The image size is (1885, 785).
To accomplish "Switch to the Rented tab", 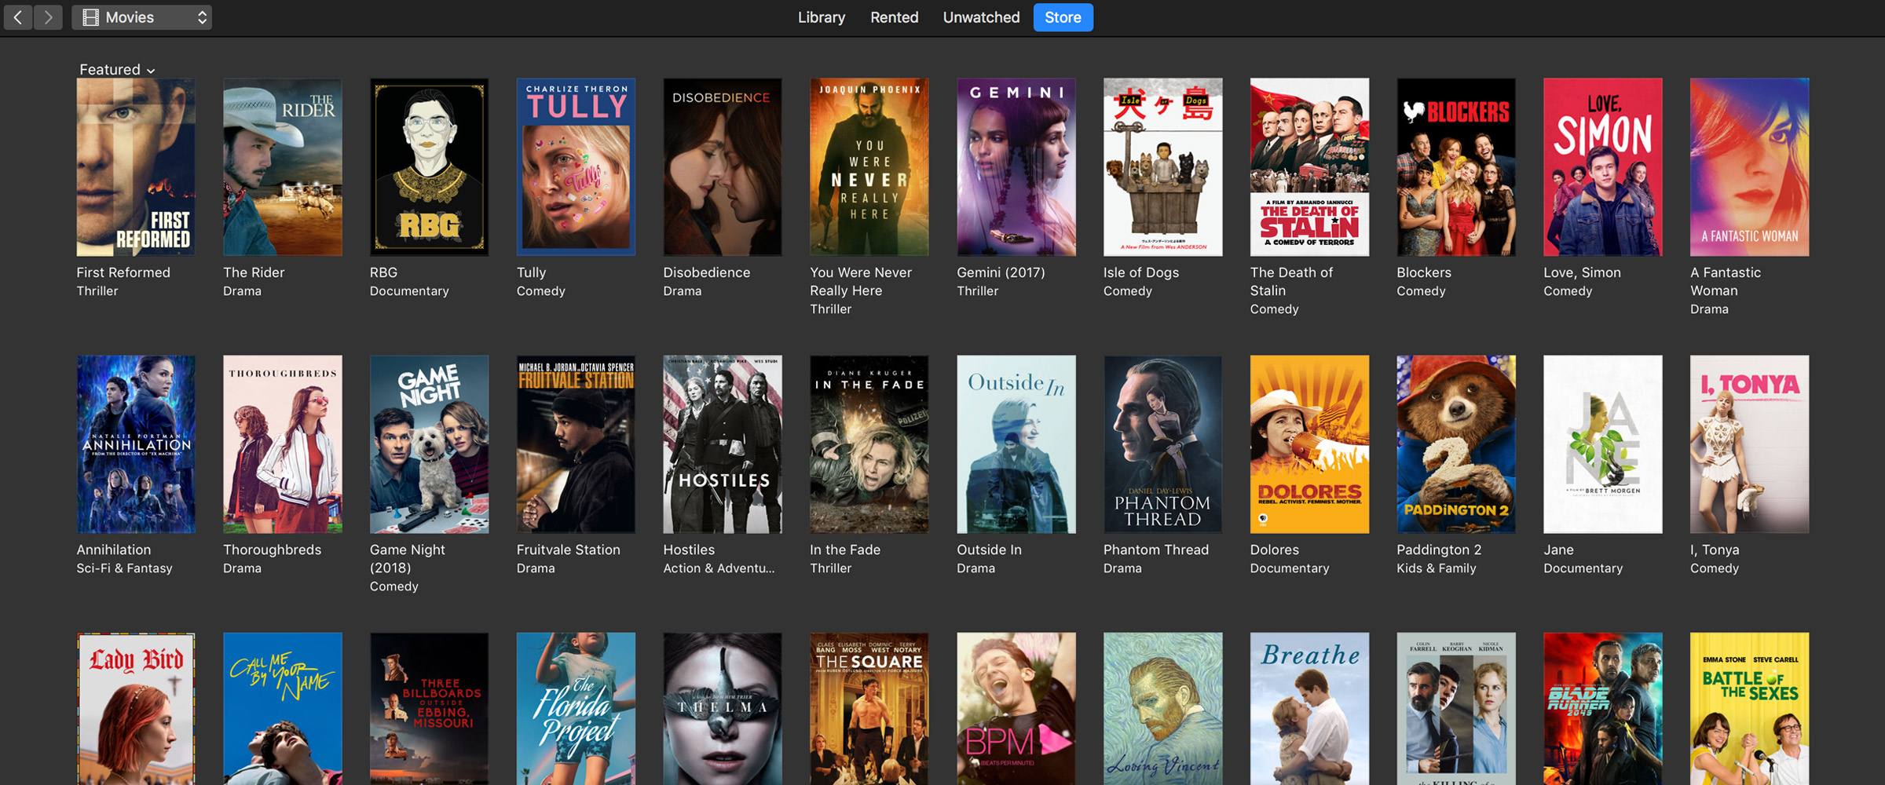I will [894, 17].
